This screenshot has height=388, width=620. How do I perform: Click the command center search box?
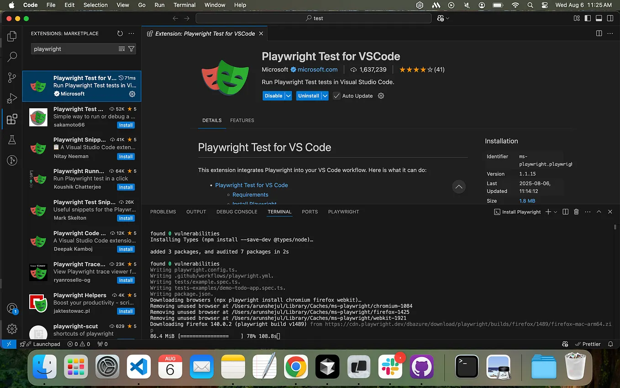(x=313, y=18)
